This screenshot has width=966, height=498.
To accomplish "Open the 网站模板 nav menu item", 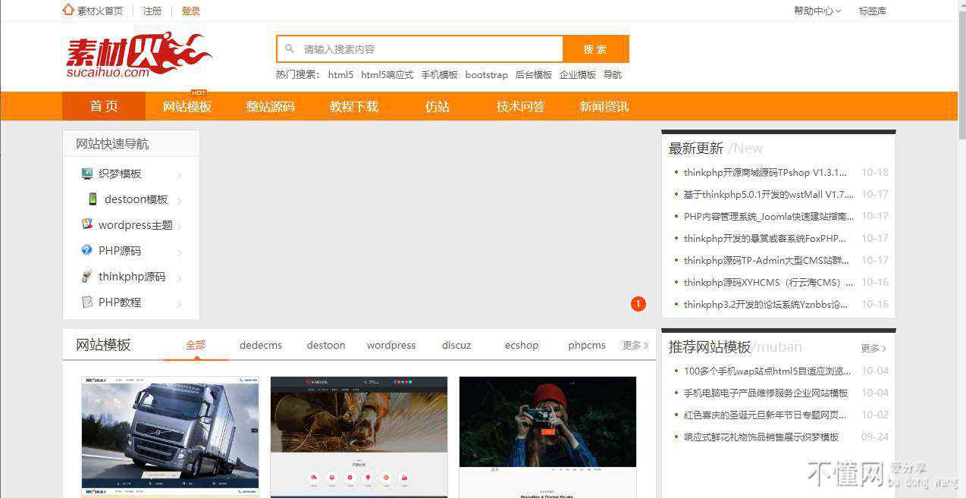I will 187,106.
